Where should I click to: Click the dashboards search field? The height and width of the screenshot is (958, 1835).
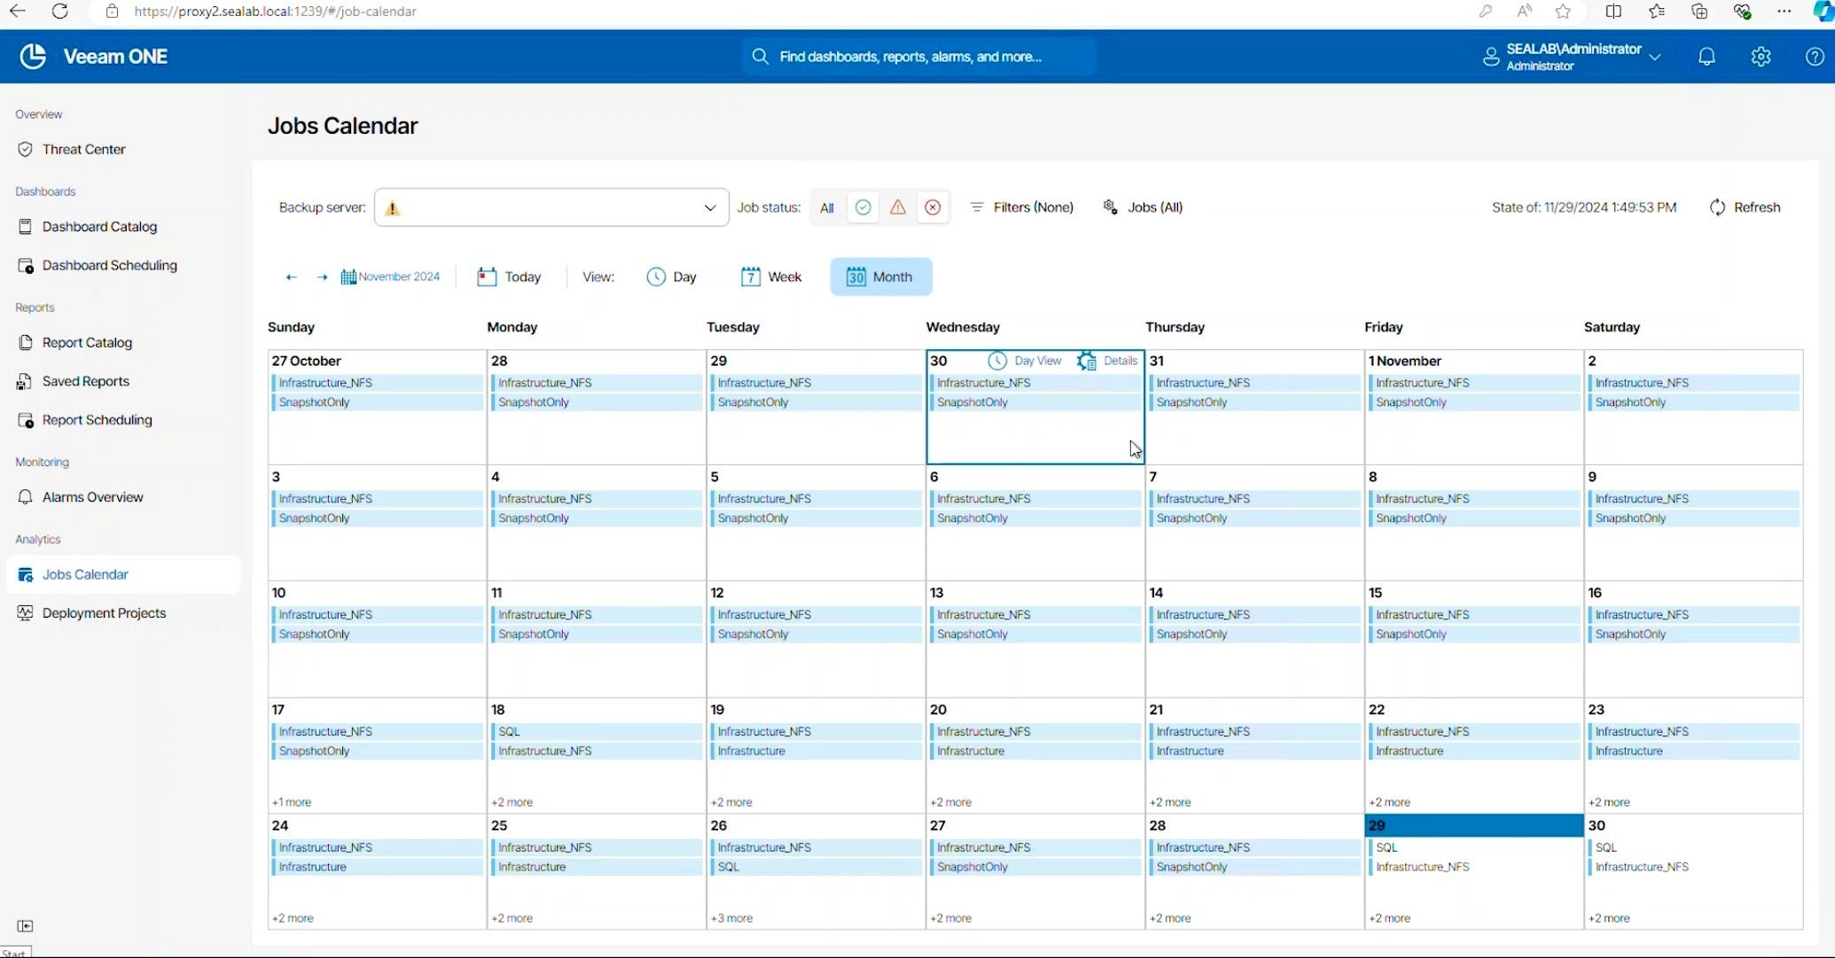pos(919,56)
